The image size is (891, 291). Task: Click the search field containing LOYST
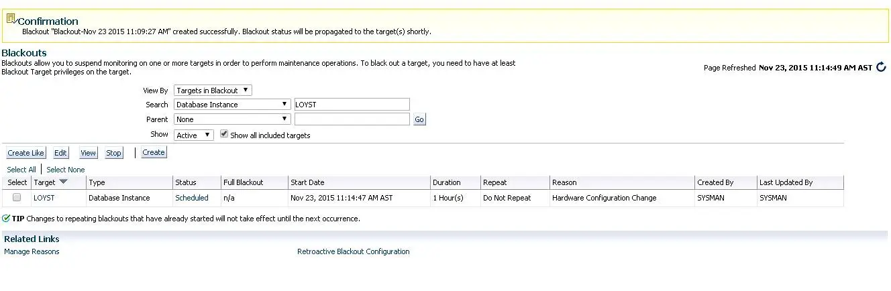[352, 105]
